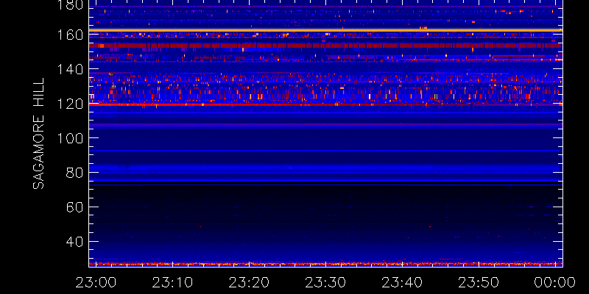Select the 23:00 time axis label
The image size is (589, 294).
96,282
